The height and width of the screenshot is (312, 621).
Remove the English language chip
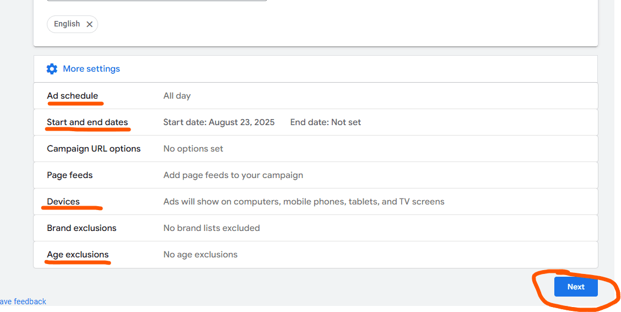(x=89, y=24)
